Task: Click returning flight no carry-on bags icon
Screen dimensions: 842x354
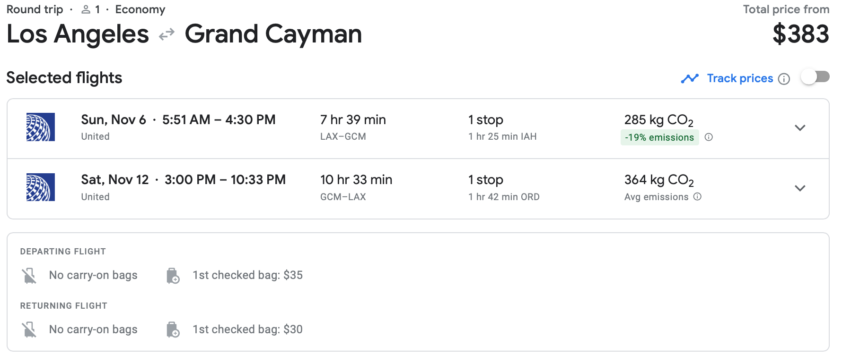Action: (29, 329)
